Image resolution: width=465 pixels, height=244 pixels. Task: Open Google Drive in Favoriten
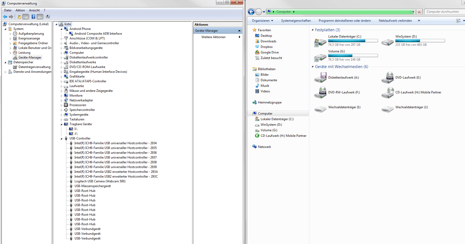[x=270, y=52]
